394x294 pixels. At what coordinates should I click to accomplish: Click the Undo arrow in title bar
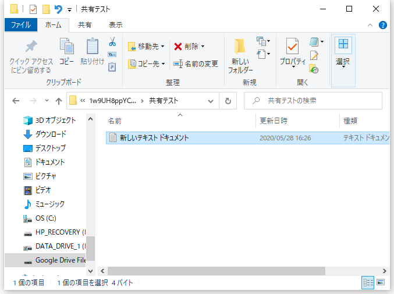coord(58,9)
